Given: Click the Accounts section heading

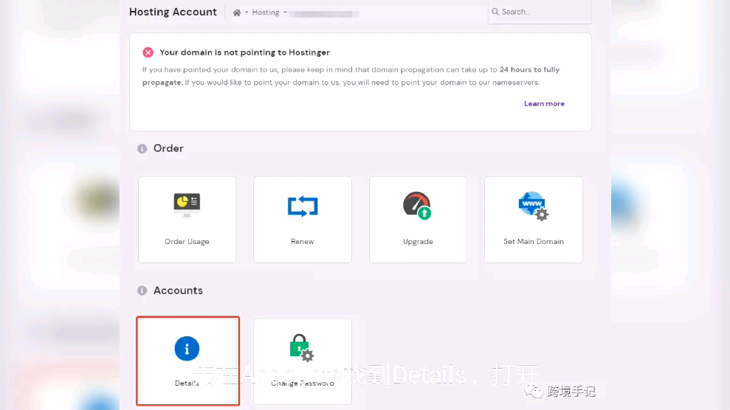Looking at the screenshot, I should click(x=179, y=291).
